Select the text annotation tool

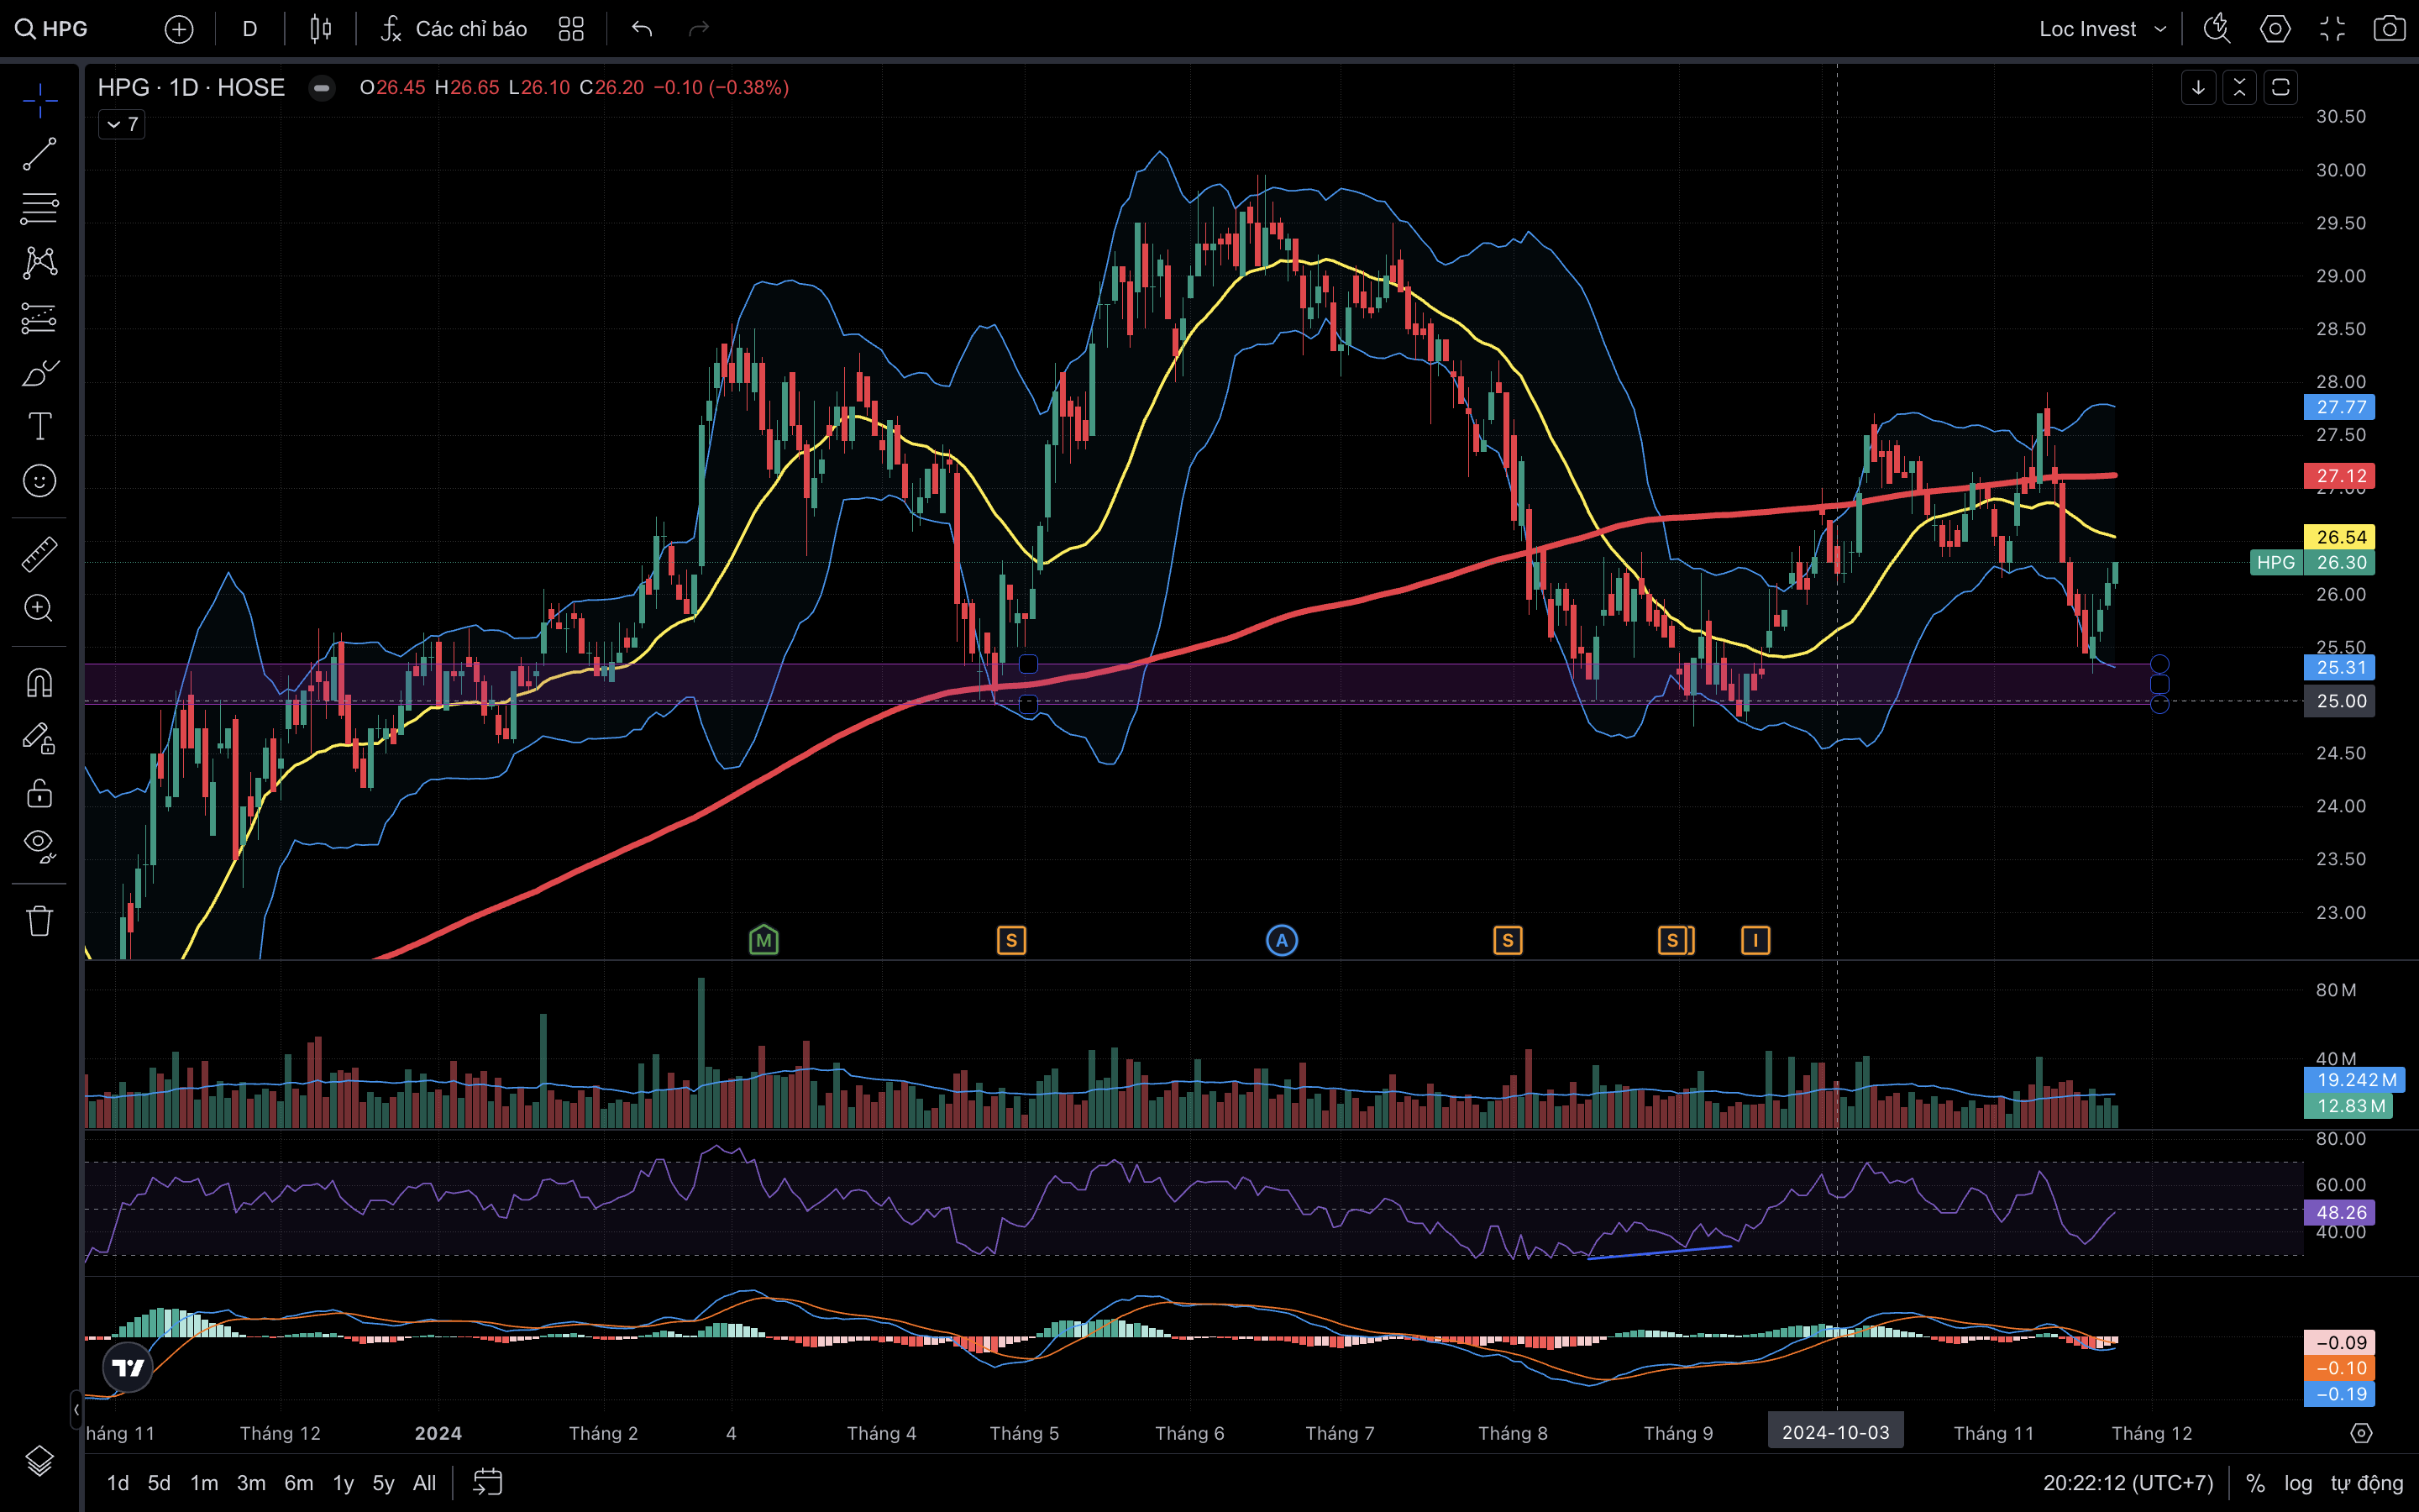pyautogui.click(x=39, y=427)
